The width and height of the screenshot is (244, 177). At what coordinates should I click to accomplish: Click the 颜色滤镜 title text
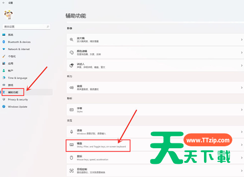tap(82, 51)
